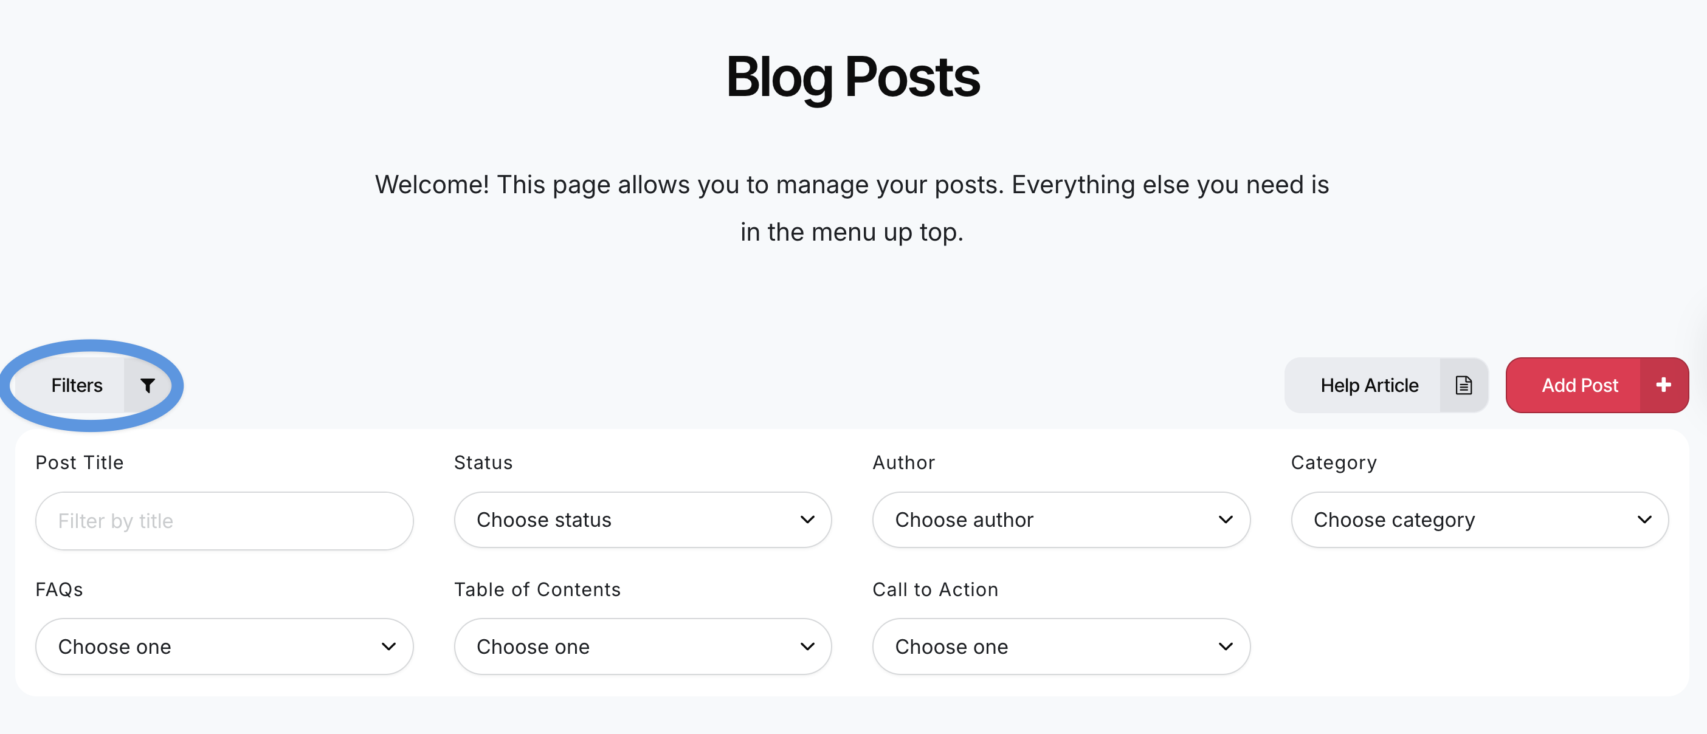This screenshot has height=734, width=1707.
Task: Click the Call to Action chevron arrow
Action: pos(1226,647)
